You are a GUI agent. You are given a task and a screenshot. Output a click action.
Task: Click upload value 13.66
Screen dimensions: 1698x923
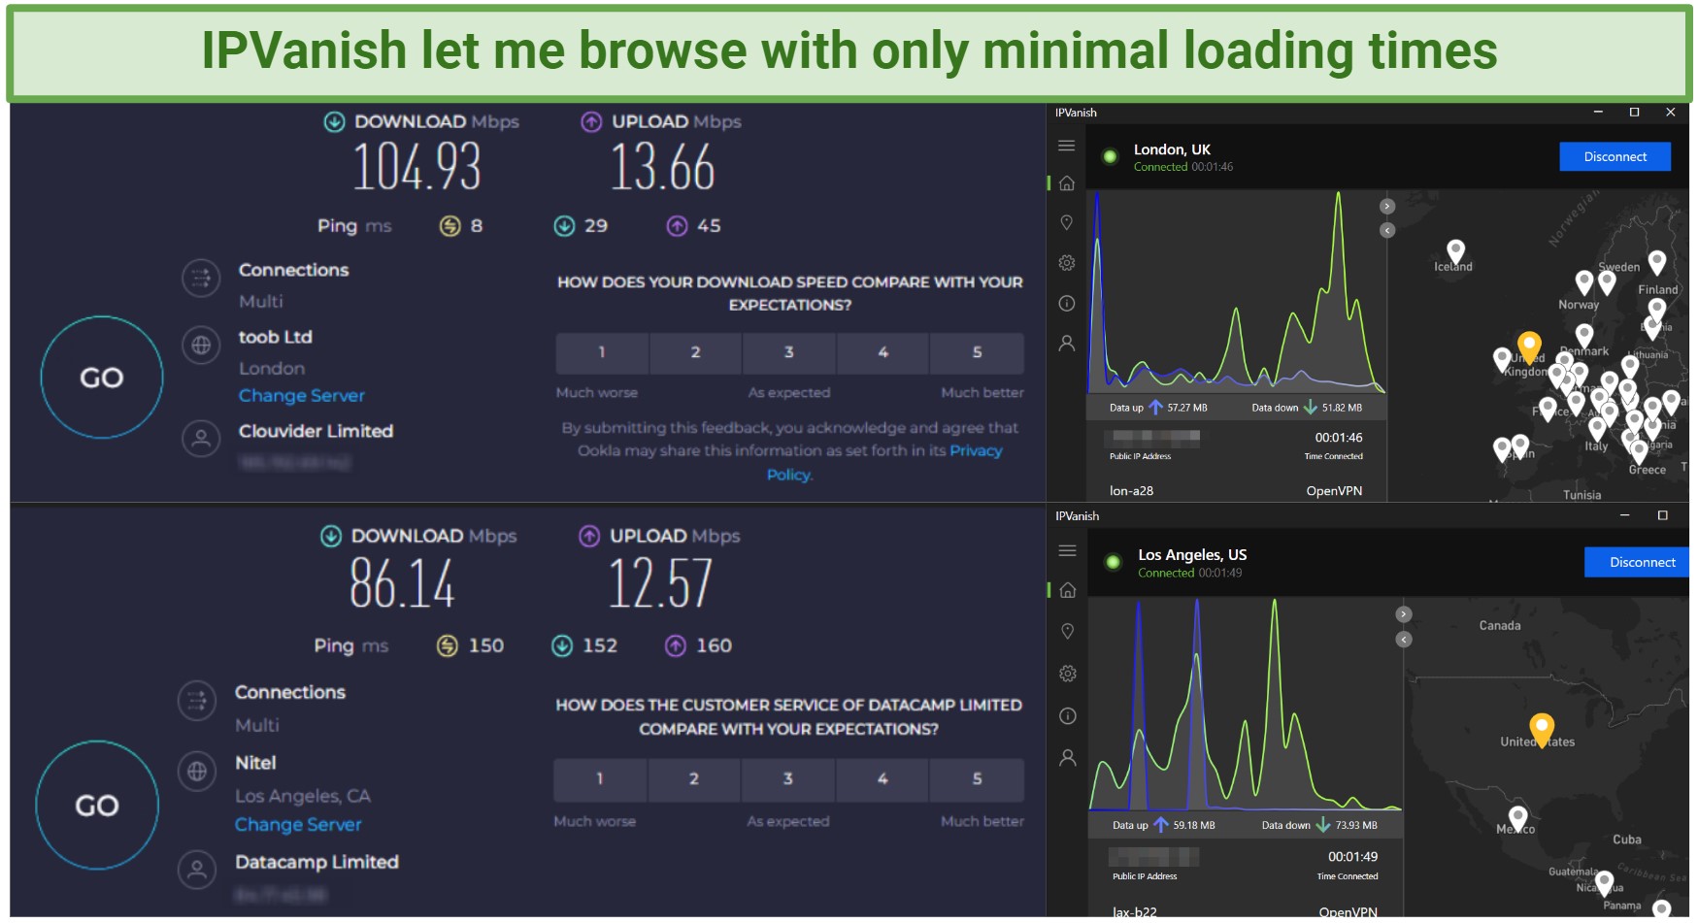click(x=662, y=167)
